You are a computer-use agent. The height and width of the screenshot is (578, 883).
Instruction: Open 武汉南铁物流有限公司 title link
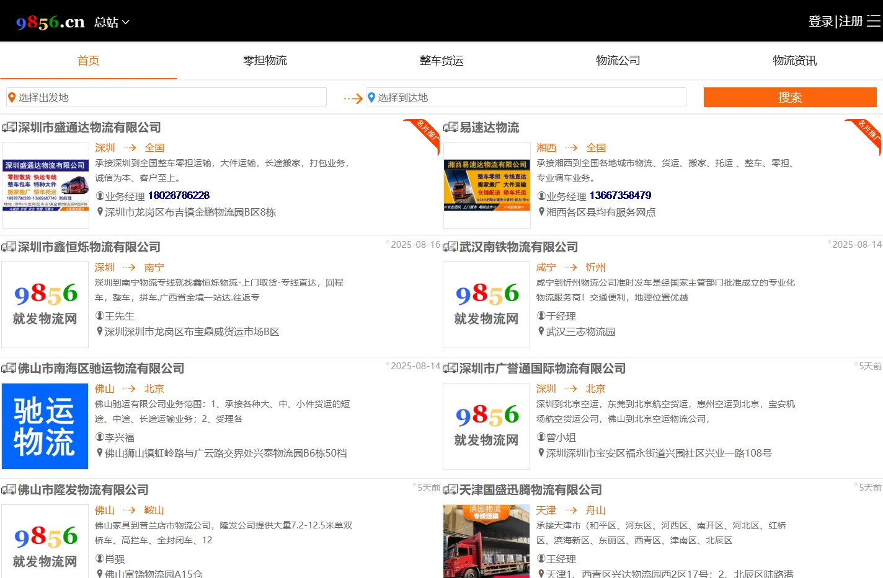tap(519, 247)
